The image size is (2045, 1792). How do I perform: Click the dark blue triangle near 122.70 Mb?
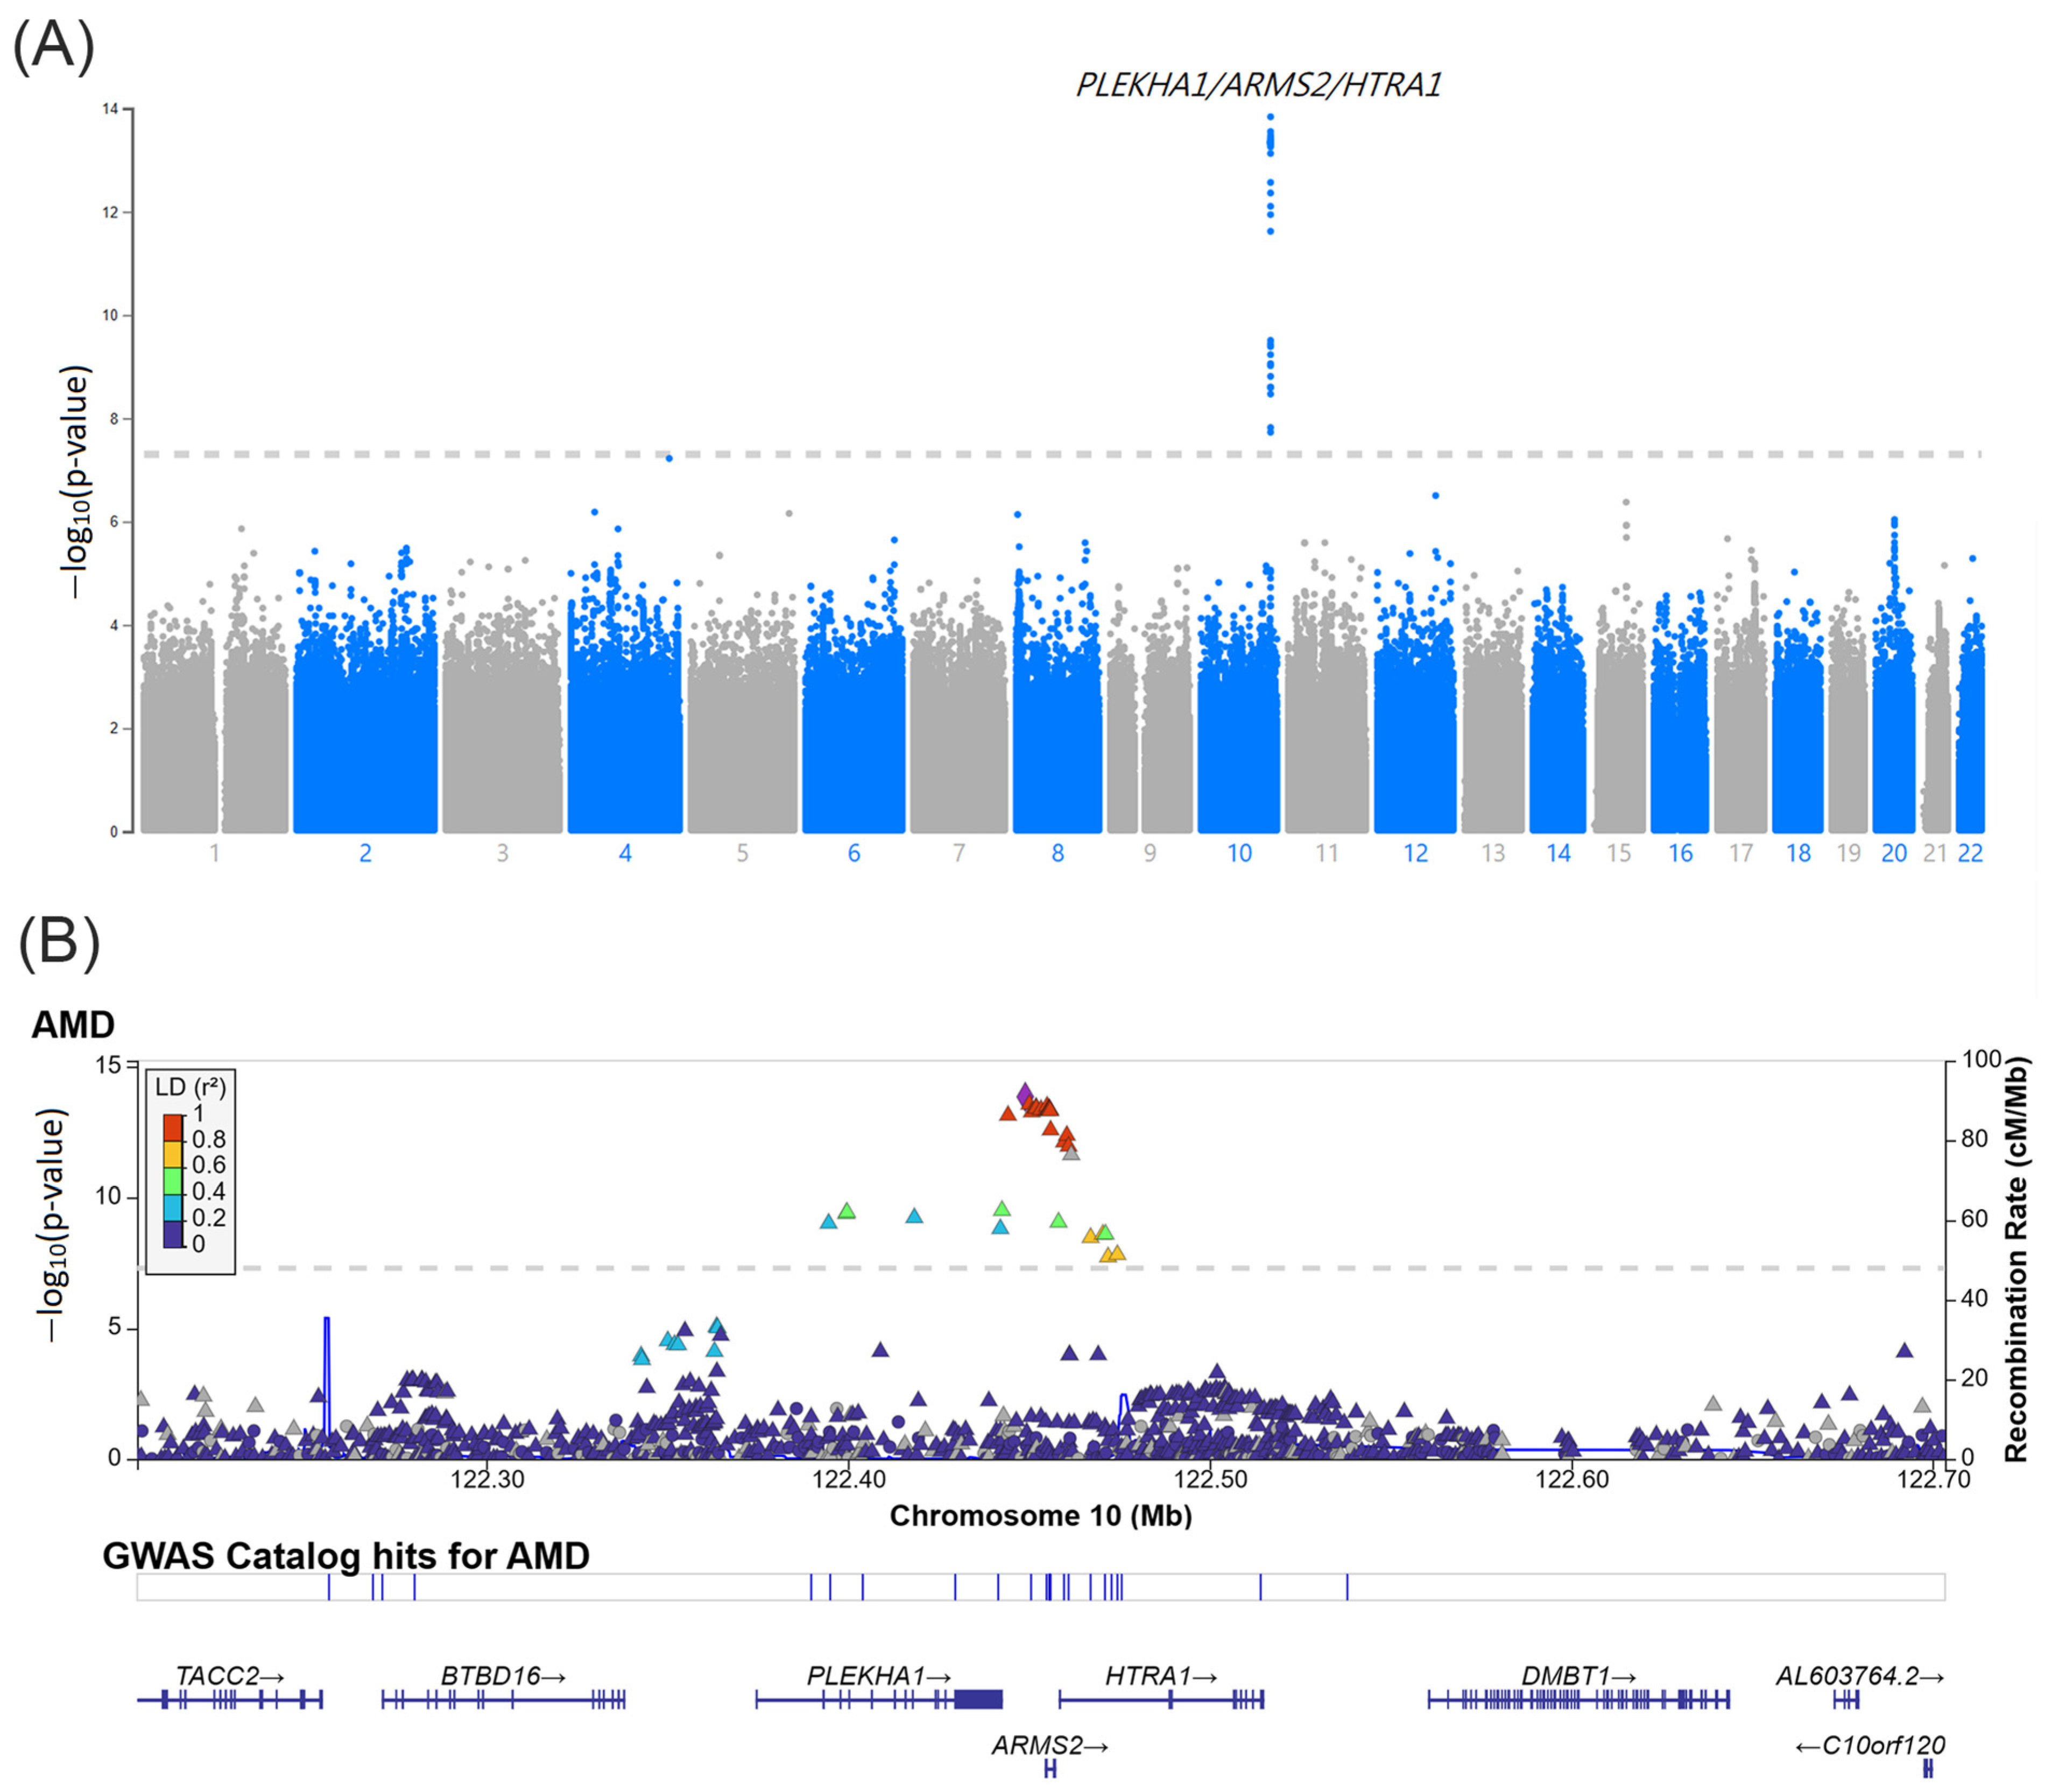coord(1904,1350)
